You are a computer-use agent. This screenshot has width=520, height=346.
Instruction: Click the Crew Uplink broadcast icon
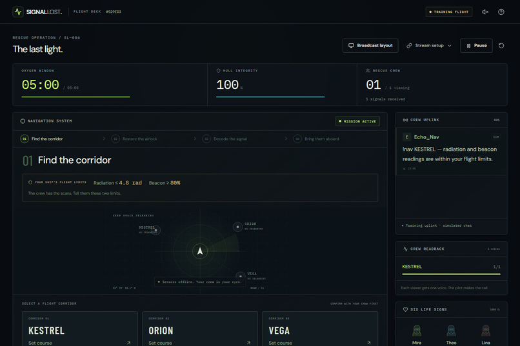click(x=405, y=120)
